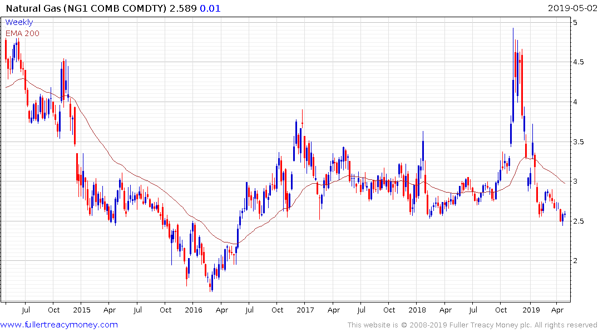Open the www.fullertreacymoney.com link
The height and width of the screenshot is (333, 598).
click(x=59, y=325)
